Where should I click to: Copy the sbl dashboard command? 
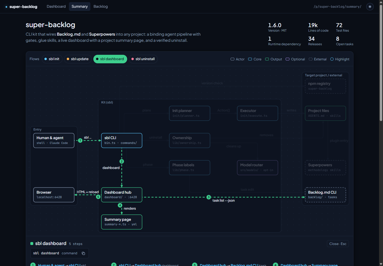83,253
